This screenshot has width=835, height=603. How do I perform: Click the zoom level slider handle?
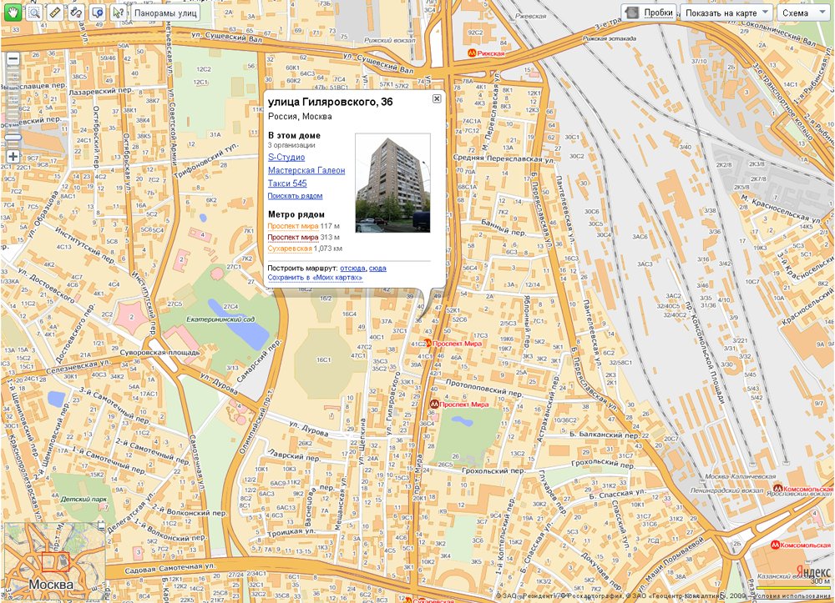pyautogui.click(x=13, y=138)
